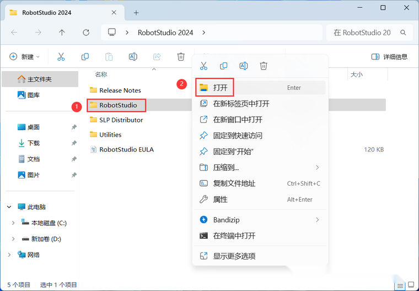
Task: Close the RobotStudio 2024 tab
Action: 114,13
